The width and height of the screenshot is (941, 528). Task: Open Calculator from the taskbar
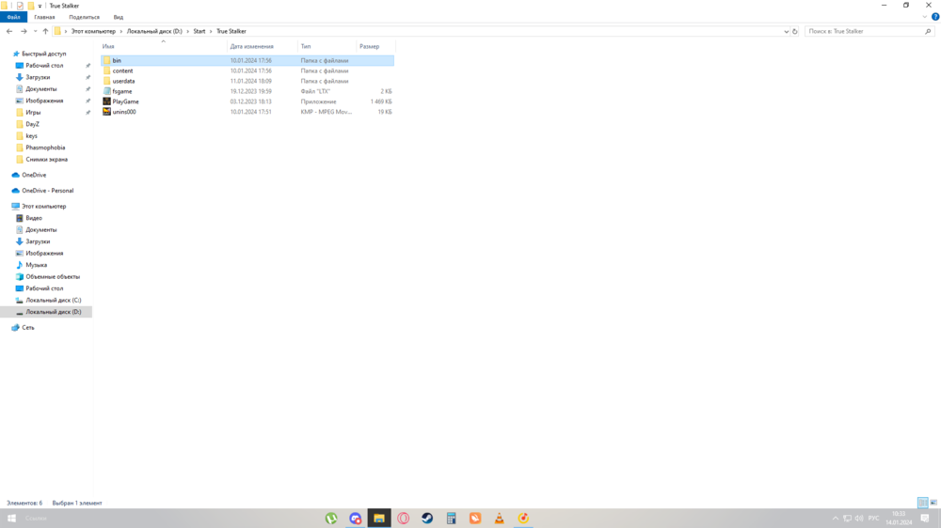(452, 519)
